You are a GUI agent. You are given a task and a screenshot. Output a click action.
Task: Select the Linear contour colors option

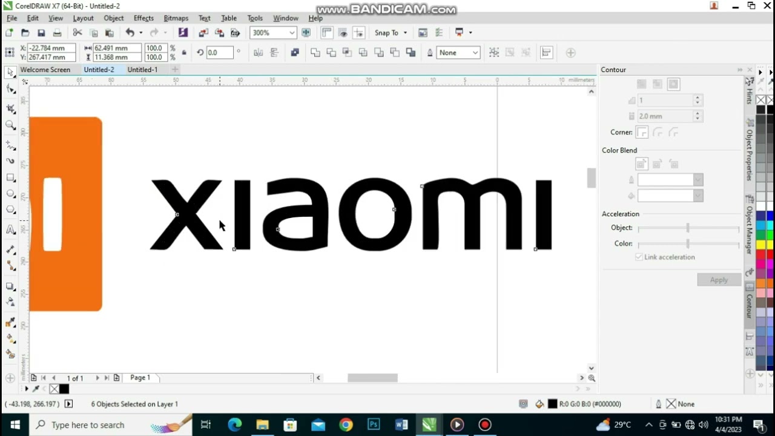[x=642, y=164]
